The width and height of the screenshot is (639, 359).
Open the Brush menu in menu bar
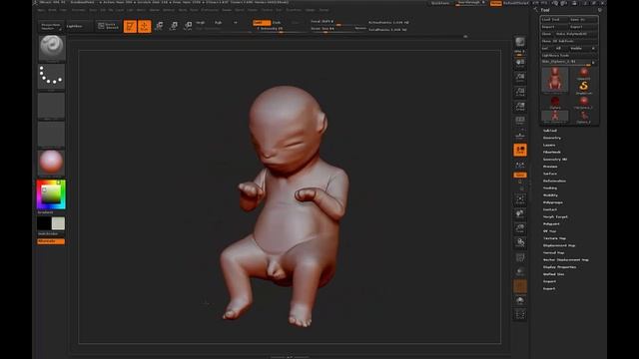coord(52,10)
